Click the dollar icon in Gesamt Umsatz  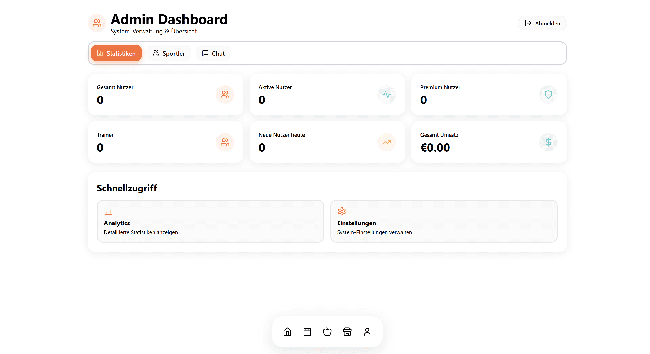pyautogui.click(x=548, y=142)
